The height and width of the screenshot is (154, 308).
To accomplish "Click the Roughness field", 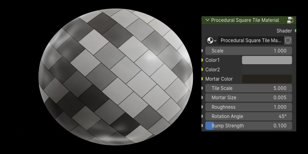I will coord(249,107).
